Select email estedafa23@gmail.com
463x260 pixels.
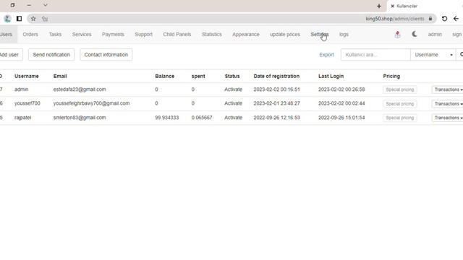click(80, 90)
